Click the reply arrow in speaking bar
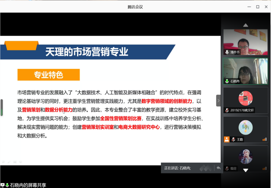 coord(218,168)
